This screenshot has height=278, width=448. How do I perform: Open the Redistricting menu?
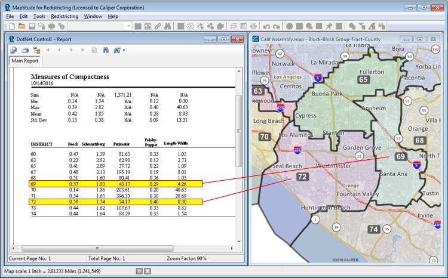tap(65, 16)
